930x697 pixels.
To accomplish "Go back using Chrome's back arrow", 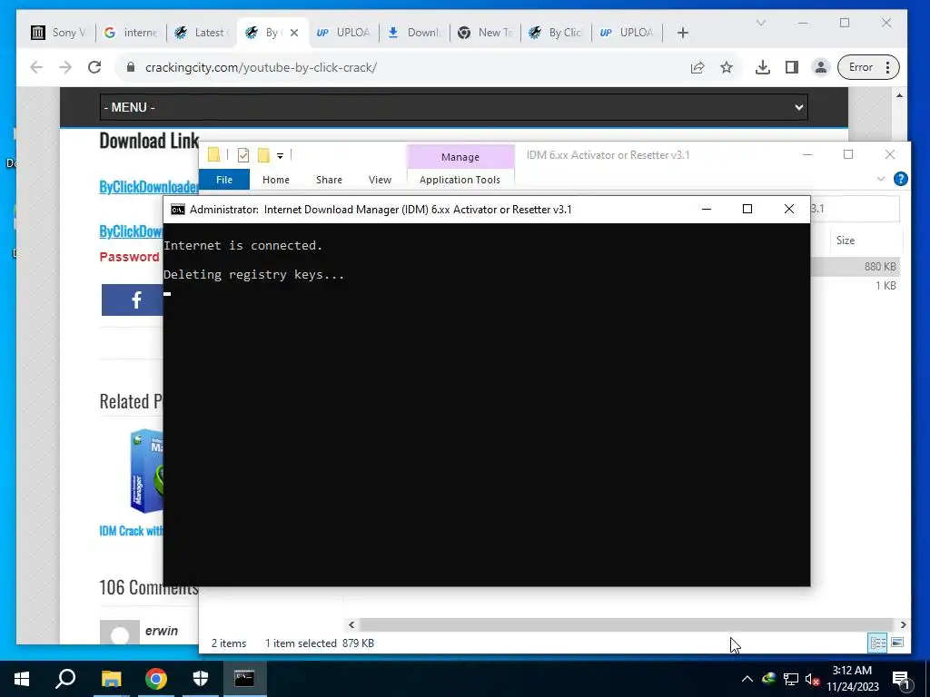I will [x=36, y=67].
